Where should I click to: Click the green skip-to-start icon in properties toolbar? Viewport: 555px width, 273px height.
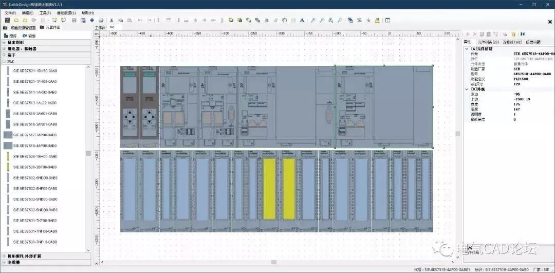[x=522, y=34]
